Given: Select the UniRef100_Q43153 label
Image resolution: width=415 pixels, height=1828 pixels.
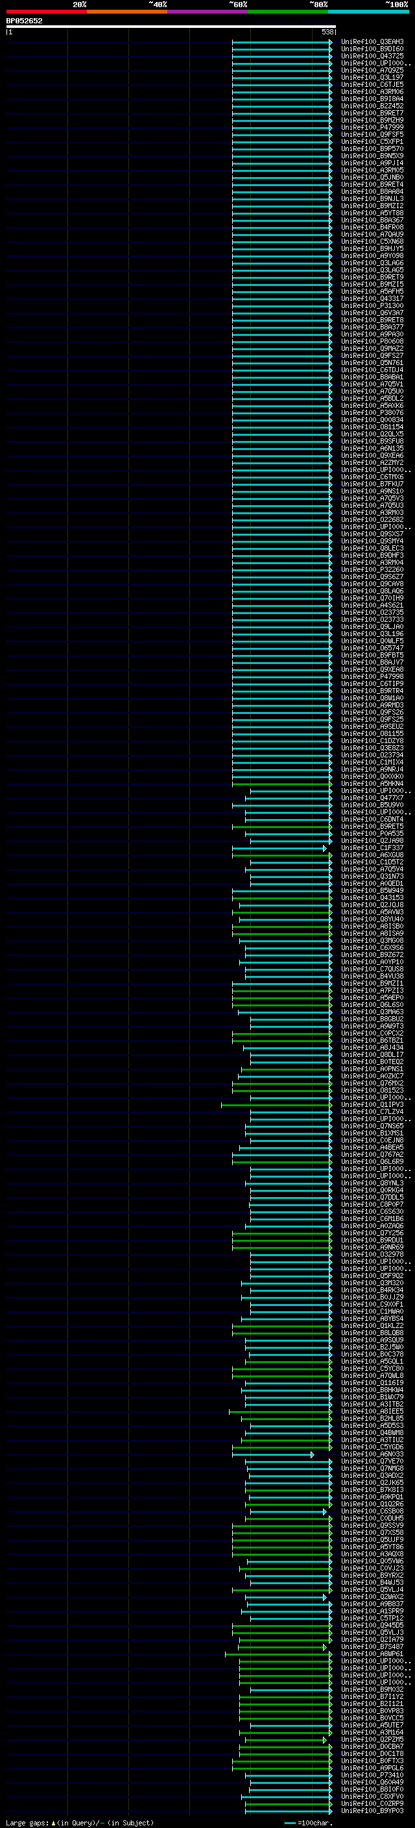Looking at the screenshot, I should 372,897.
